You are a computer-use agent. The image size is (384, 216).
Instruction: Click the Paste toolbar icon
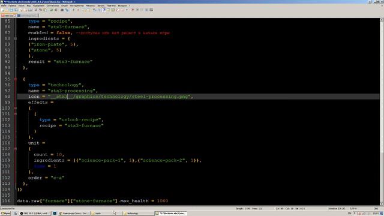[x=45, y=10]
